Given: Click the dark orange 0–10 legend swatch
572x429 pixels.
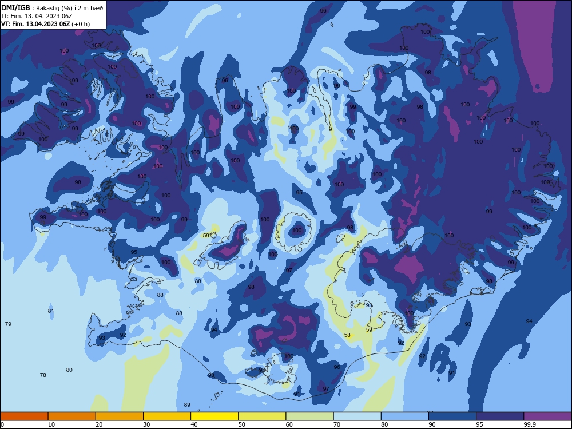Looking at the screenshot, I should pyautogui.click(x=24, y=416).
